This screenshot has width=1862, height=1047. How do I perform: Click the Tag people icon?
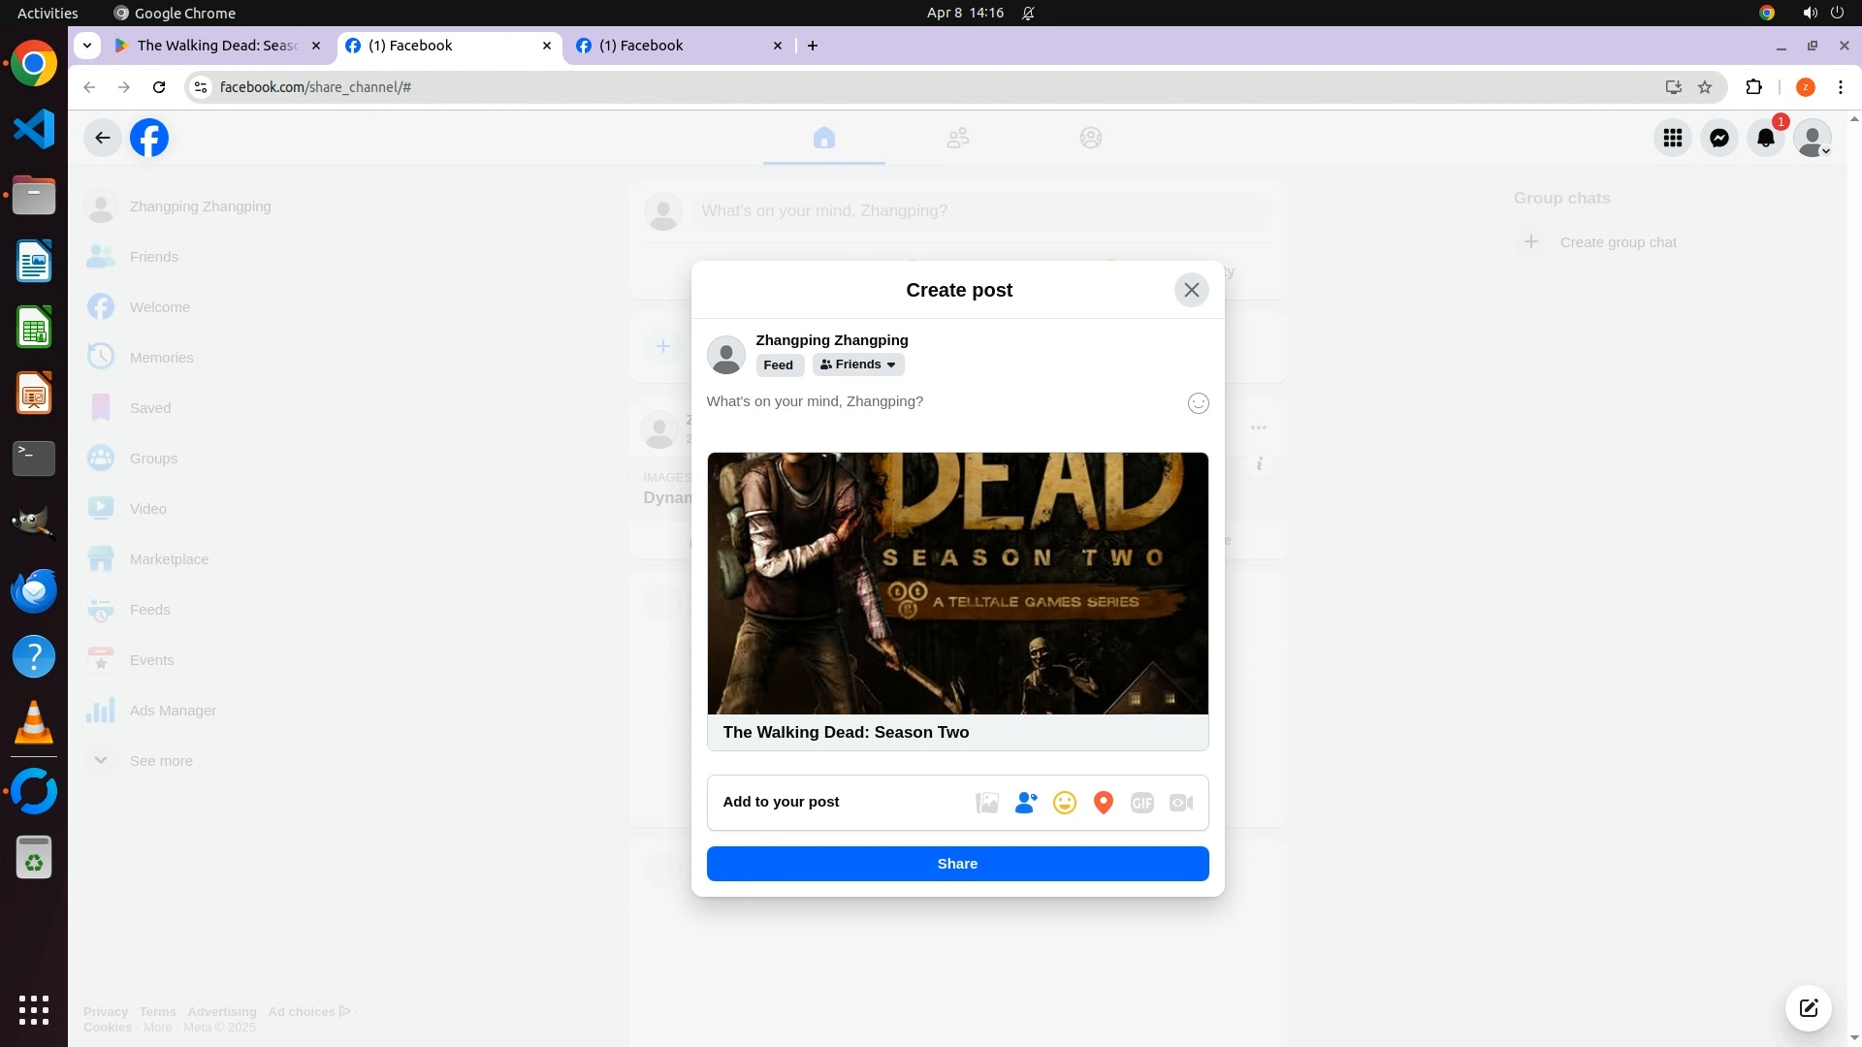pos(1025,803)
